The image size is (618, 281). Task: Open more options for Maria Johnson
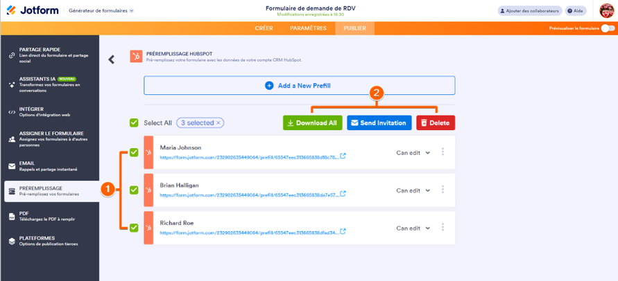(443, 152)
